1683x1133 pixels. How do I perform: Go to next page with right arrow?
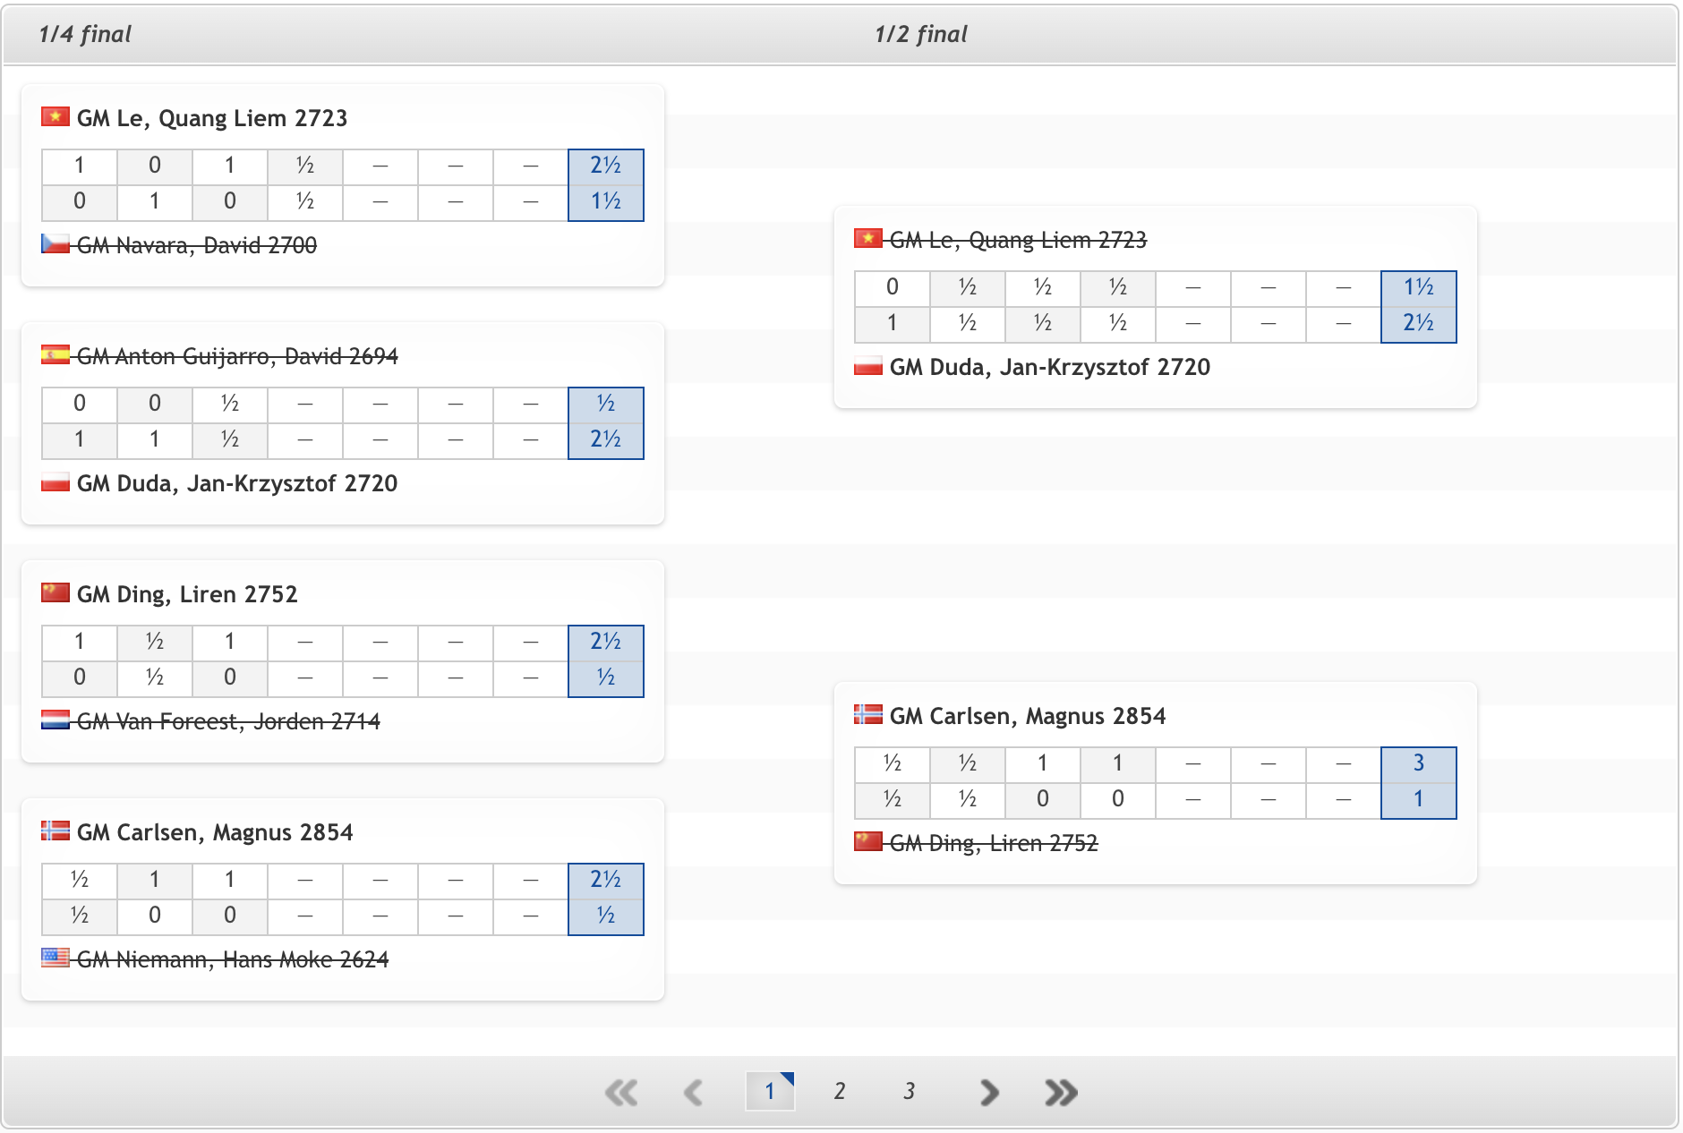pos(988,1092)
